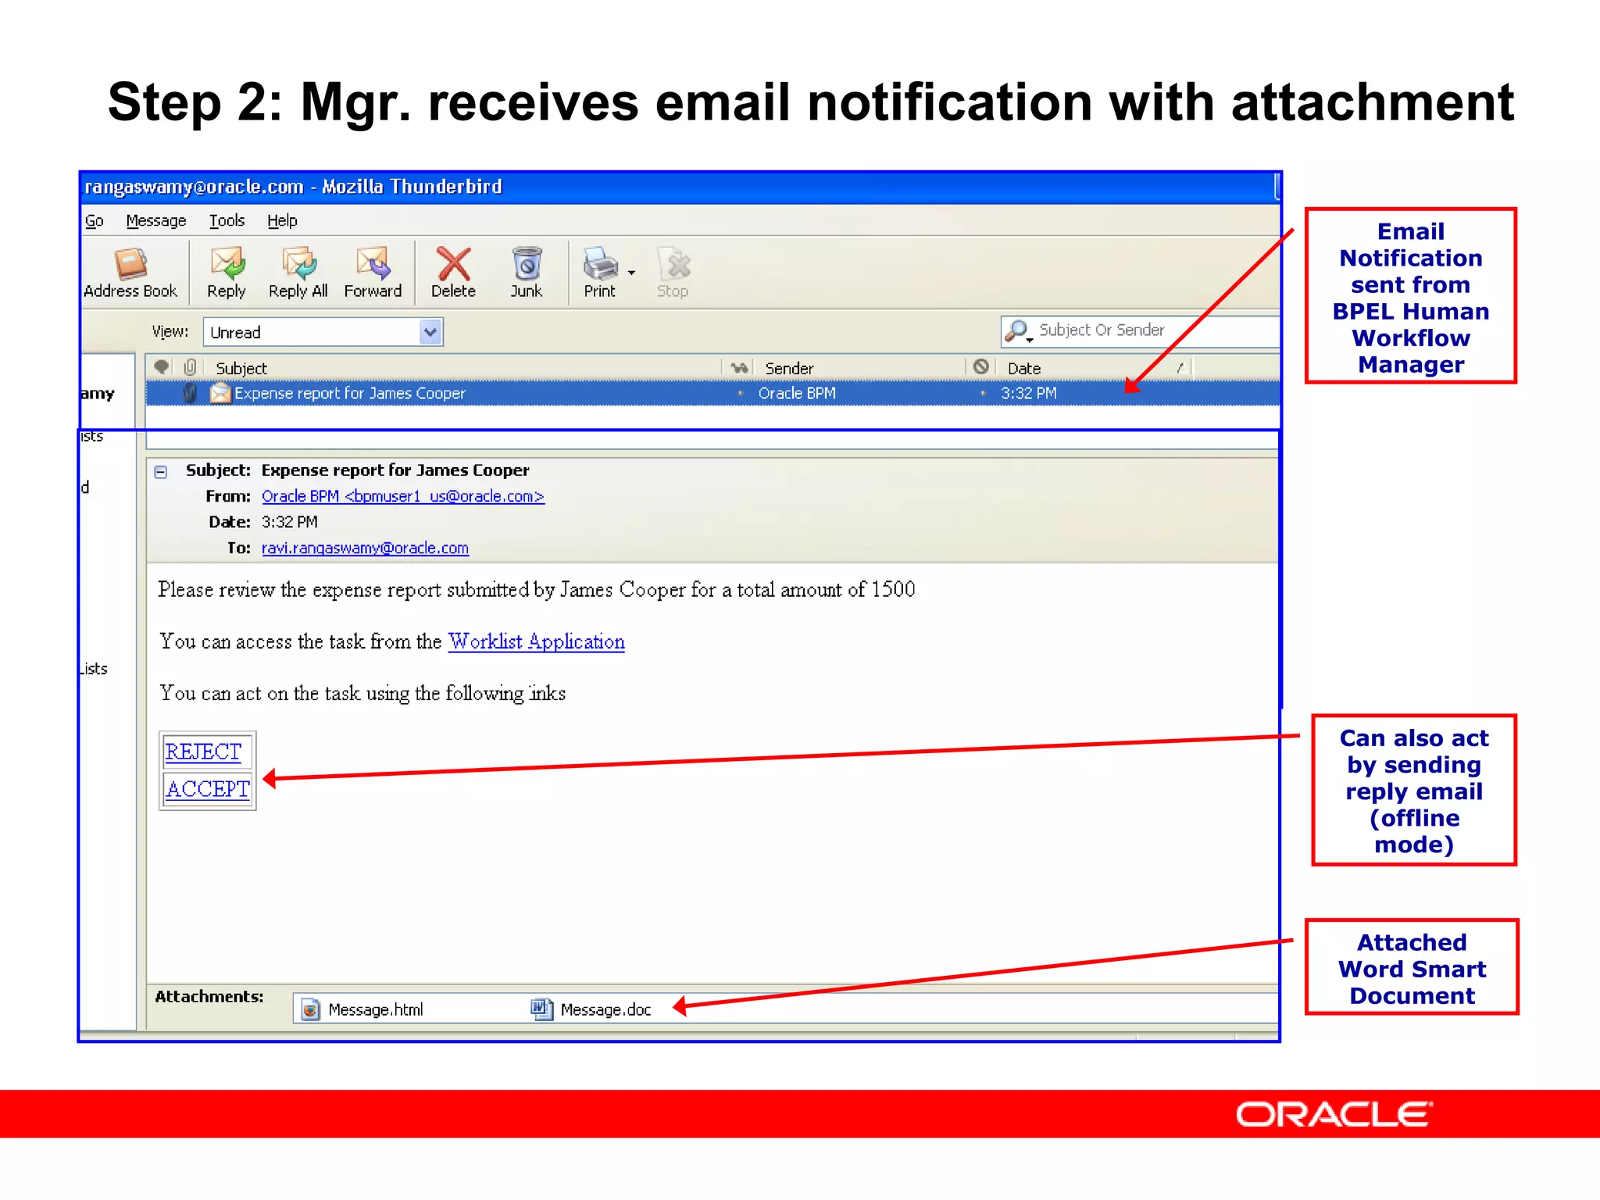Click the Oracle BPM sender email link
Image resolution: width=1600 pixels, height=1200 pixels.
[403, 496]
